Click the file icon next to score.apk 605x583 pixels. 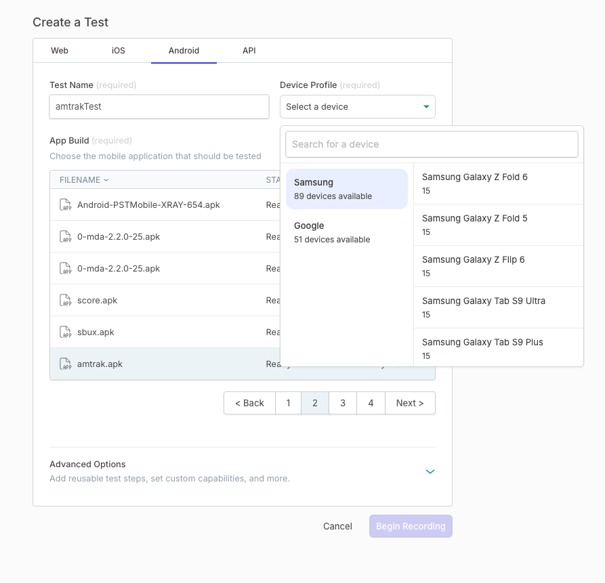[x=65, y=301]
